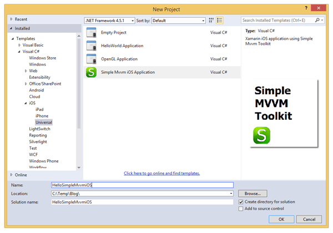
Task: Expand the Visual Basic templates node
Action: coord(18,45)
